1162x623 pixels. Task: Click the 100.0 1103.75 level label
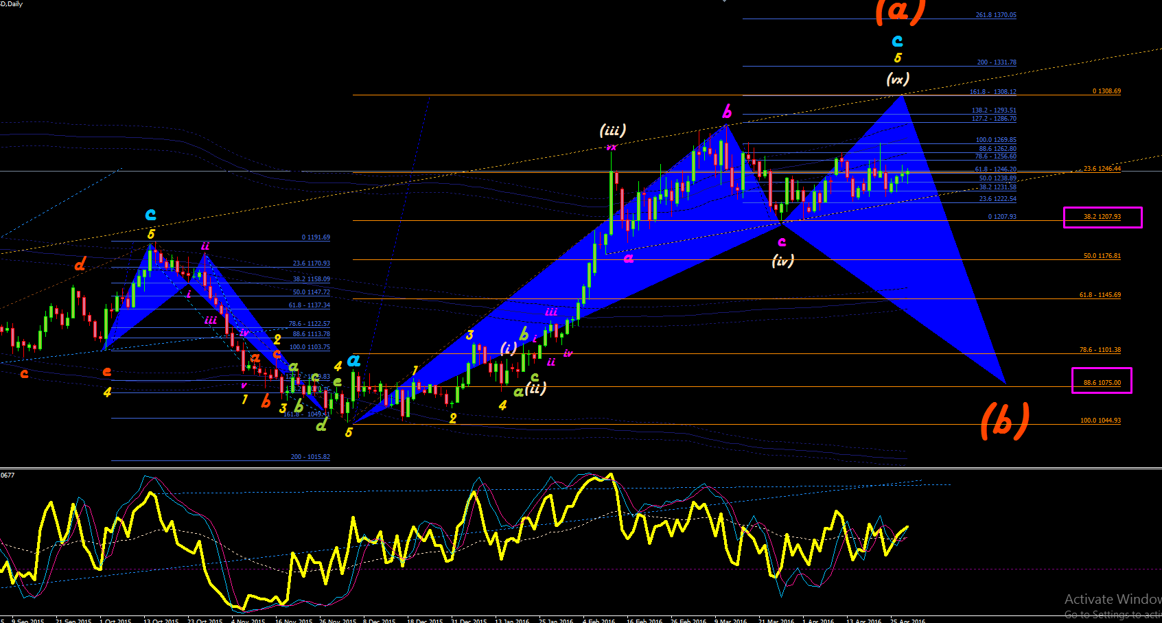coord(310,347)
